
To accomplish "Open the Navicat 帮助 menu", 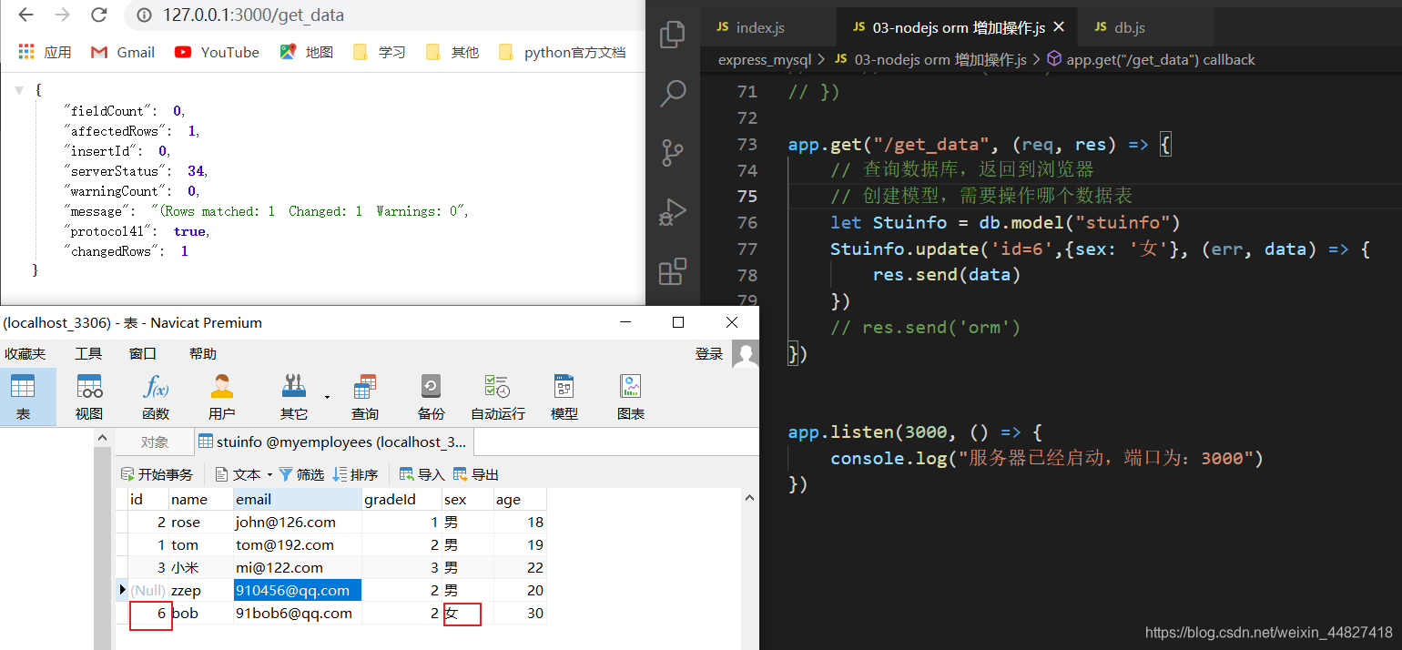I will coord(203,354).
